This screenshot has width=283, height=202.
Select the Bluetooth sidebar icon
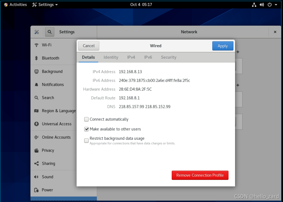(37, 58)
